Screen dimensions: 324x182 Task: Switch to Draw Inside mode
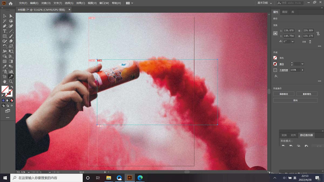[x=12, y=105]
